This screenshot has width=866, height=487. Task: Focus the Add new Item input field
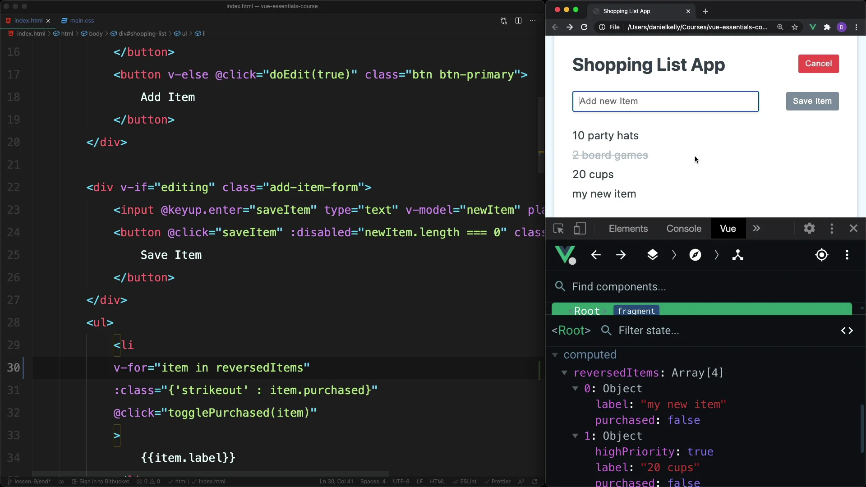pos(665,101)
